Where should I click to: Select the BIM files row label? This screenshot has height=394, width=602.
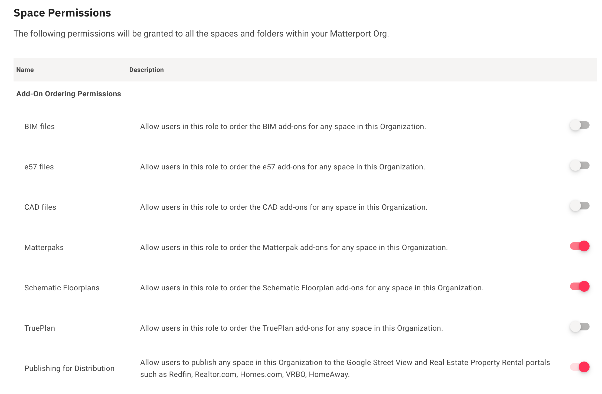point(39,126)
